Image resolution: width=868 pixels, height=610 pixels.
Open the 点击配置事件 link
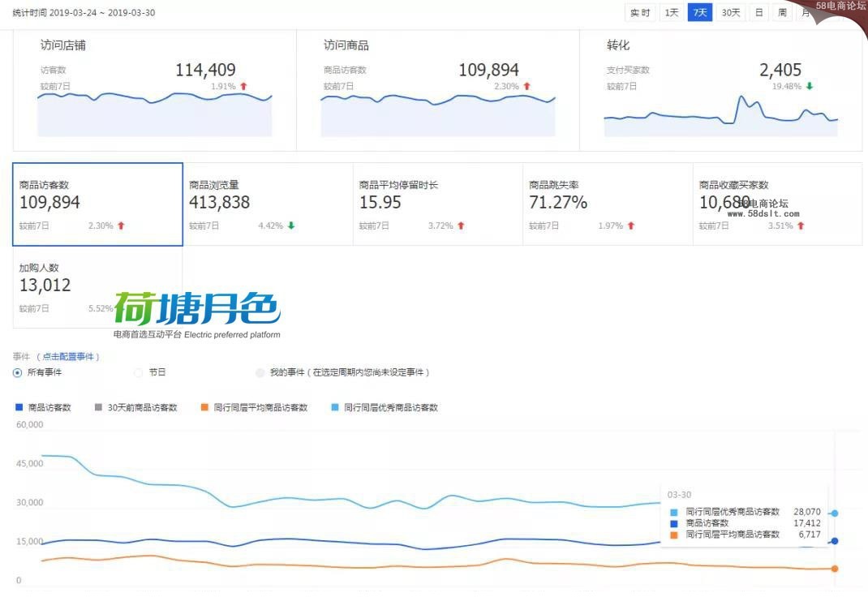(x=68, y=356)
